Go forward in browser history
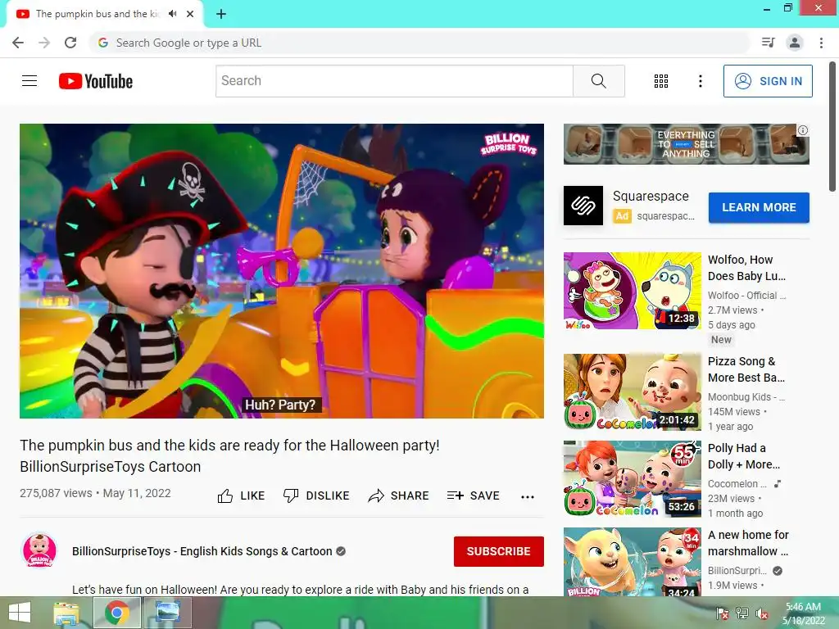Image resolution: width=839 pixels, height=629 pixels. point(44,43)
